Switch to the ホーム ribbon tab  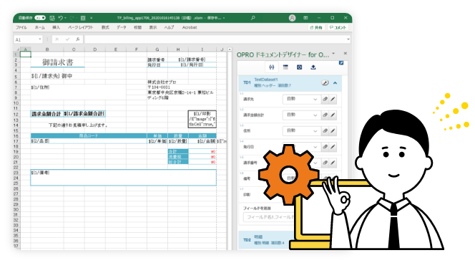[39, 27]
